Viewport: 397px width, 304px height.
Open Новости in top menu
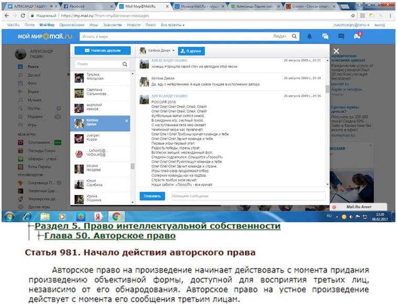(x=134, y=25)
